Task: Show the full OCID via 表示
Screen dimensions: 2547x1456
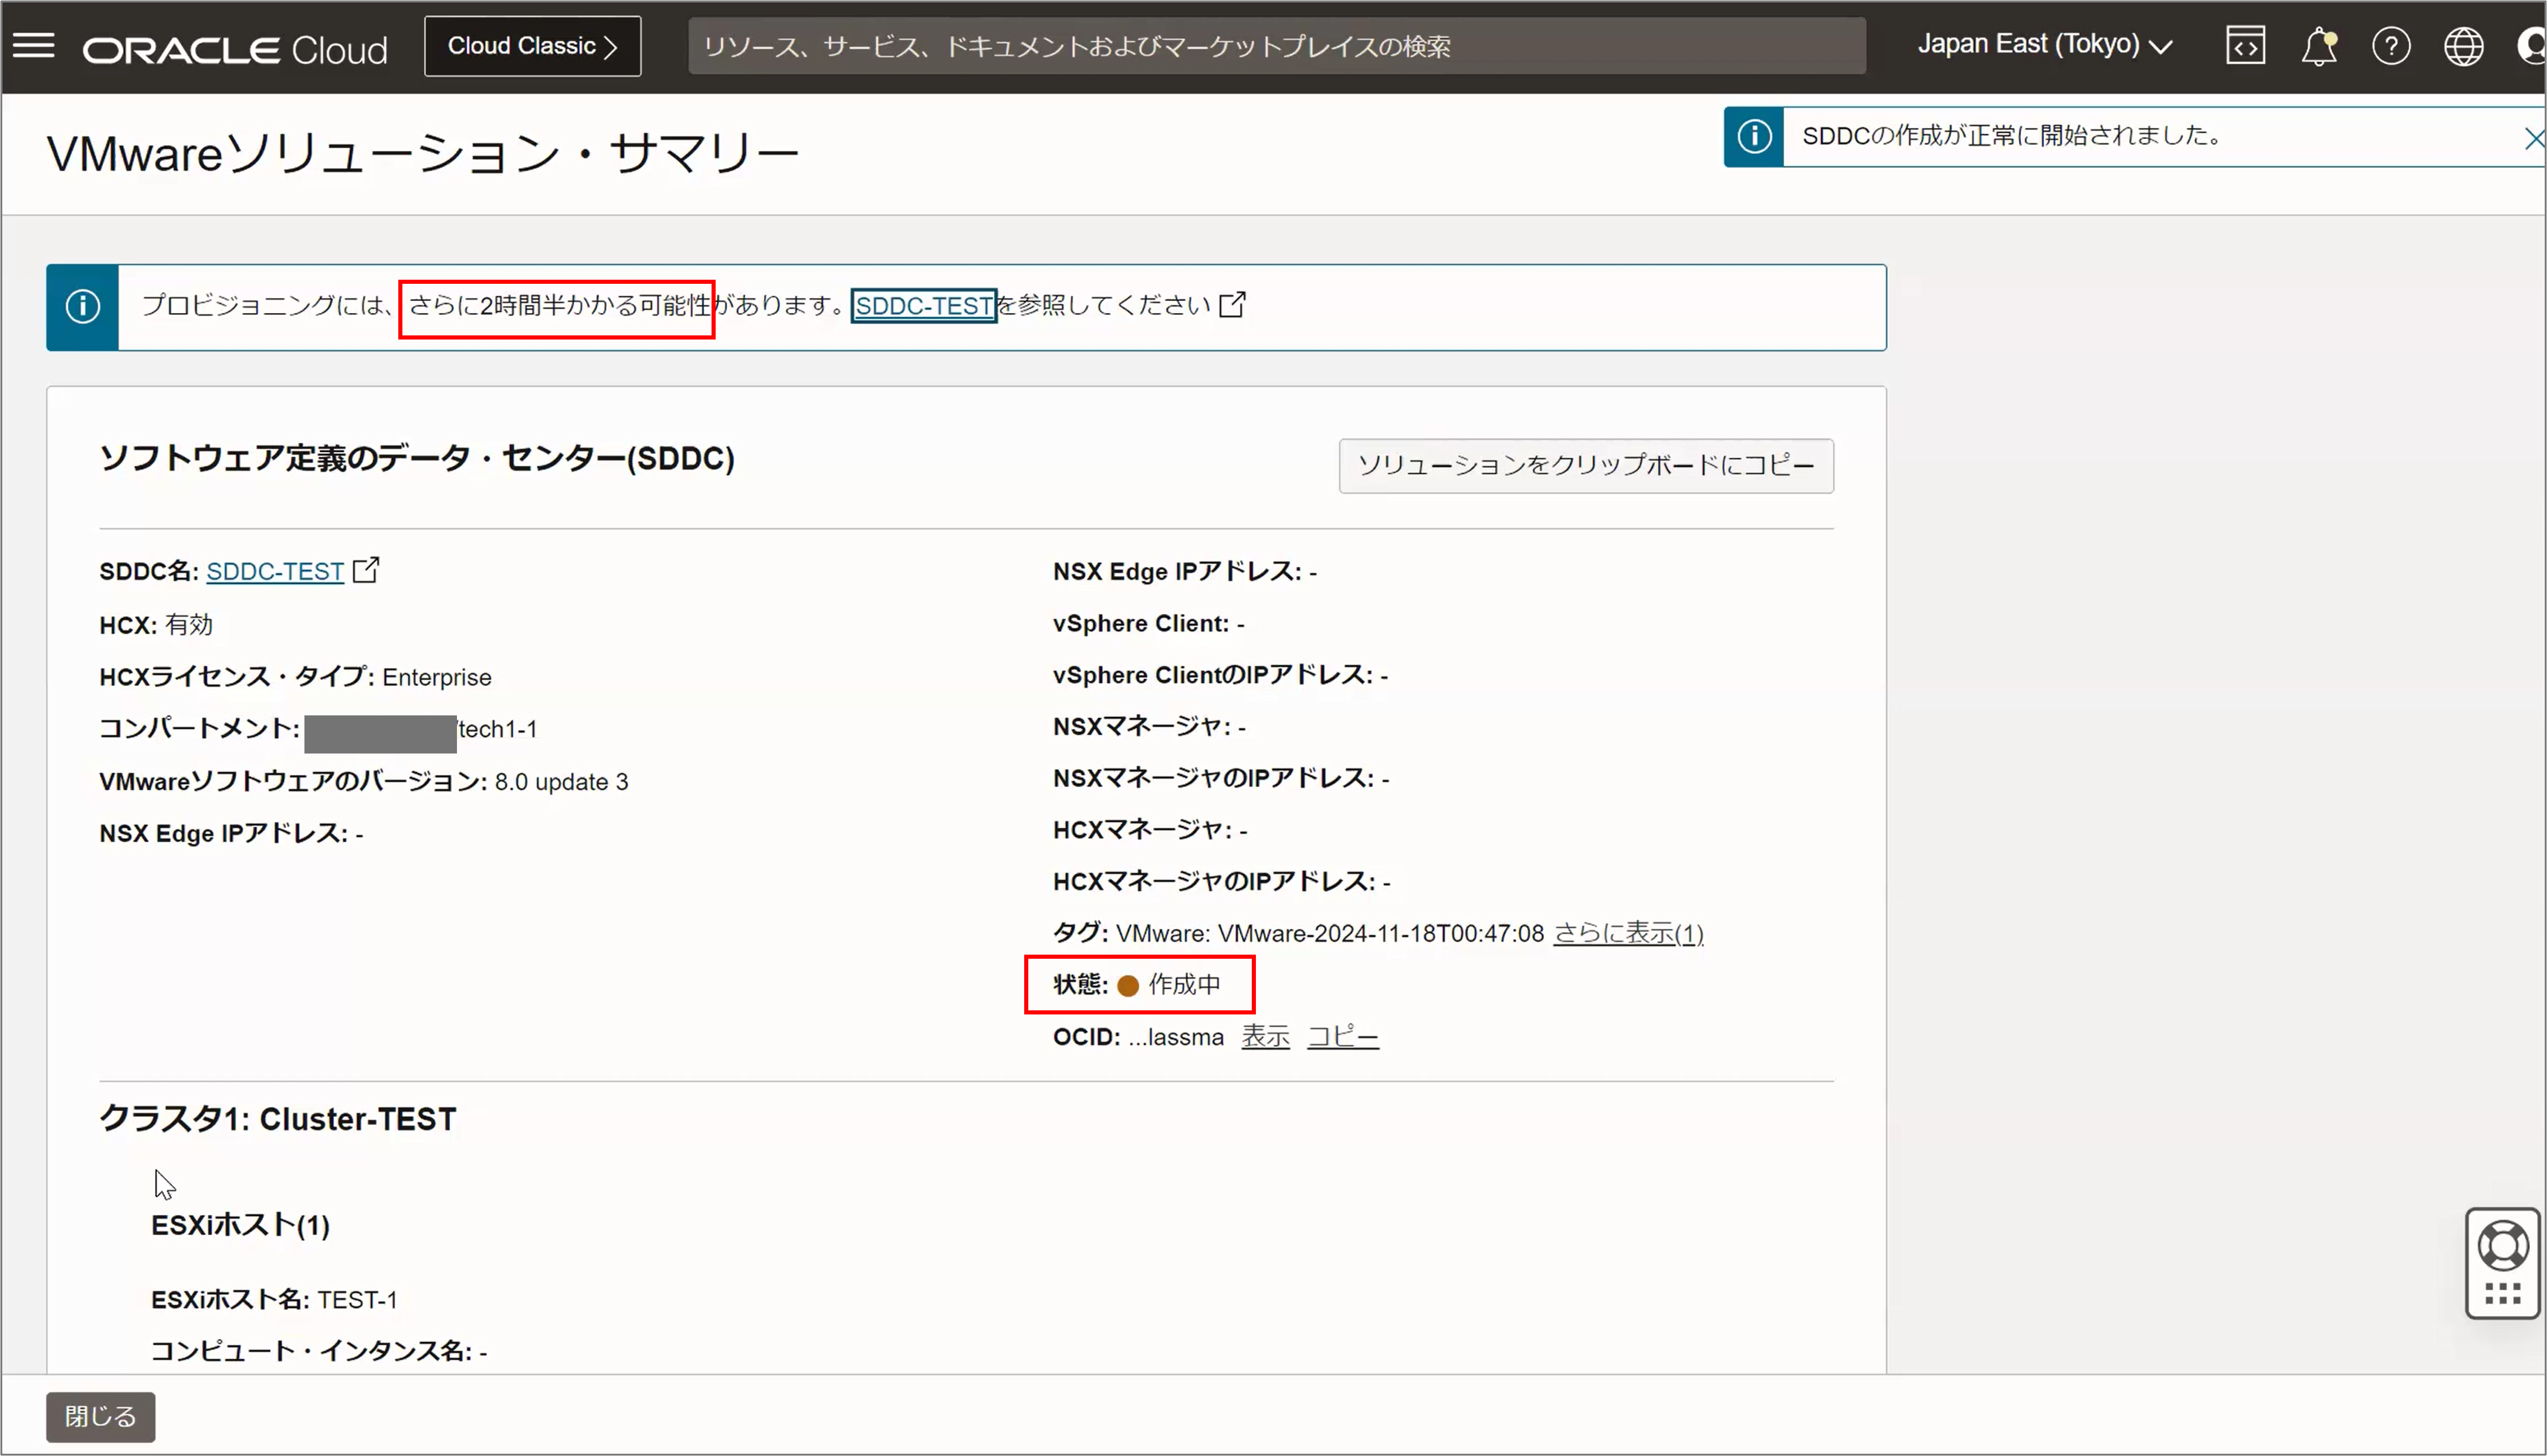Action: pyautogui.click(x=1265, y=1037)
